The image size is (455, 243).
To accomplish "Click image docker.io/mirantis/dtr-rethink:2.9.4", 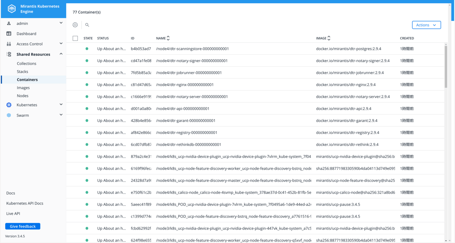I will coord(347,145).
